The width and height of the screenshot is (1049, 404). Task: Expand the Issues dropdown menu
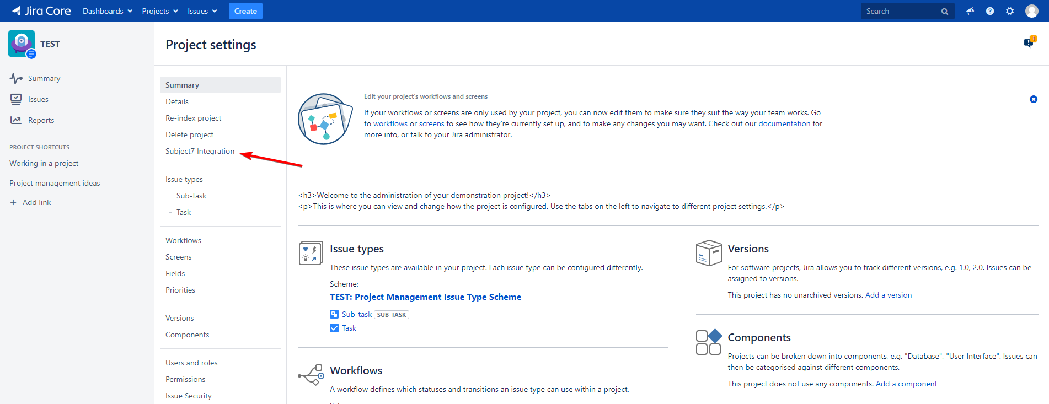click(202, 11)
